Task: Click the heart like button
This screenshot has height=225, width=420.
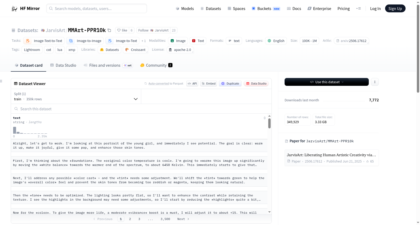Action: [x=122, y=30]
